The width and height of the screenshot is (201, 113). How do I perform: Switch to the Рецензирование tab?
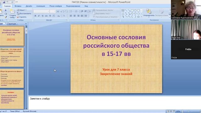(73, 6)
